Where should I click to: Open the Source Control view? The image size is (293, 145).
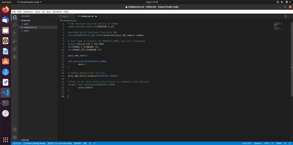point(14,33)
